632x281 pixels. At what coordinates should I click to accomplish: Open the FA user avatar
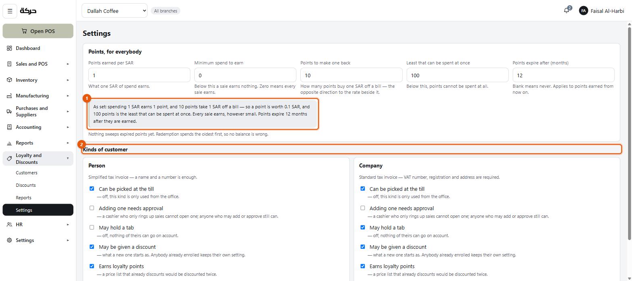[583, 11]
